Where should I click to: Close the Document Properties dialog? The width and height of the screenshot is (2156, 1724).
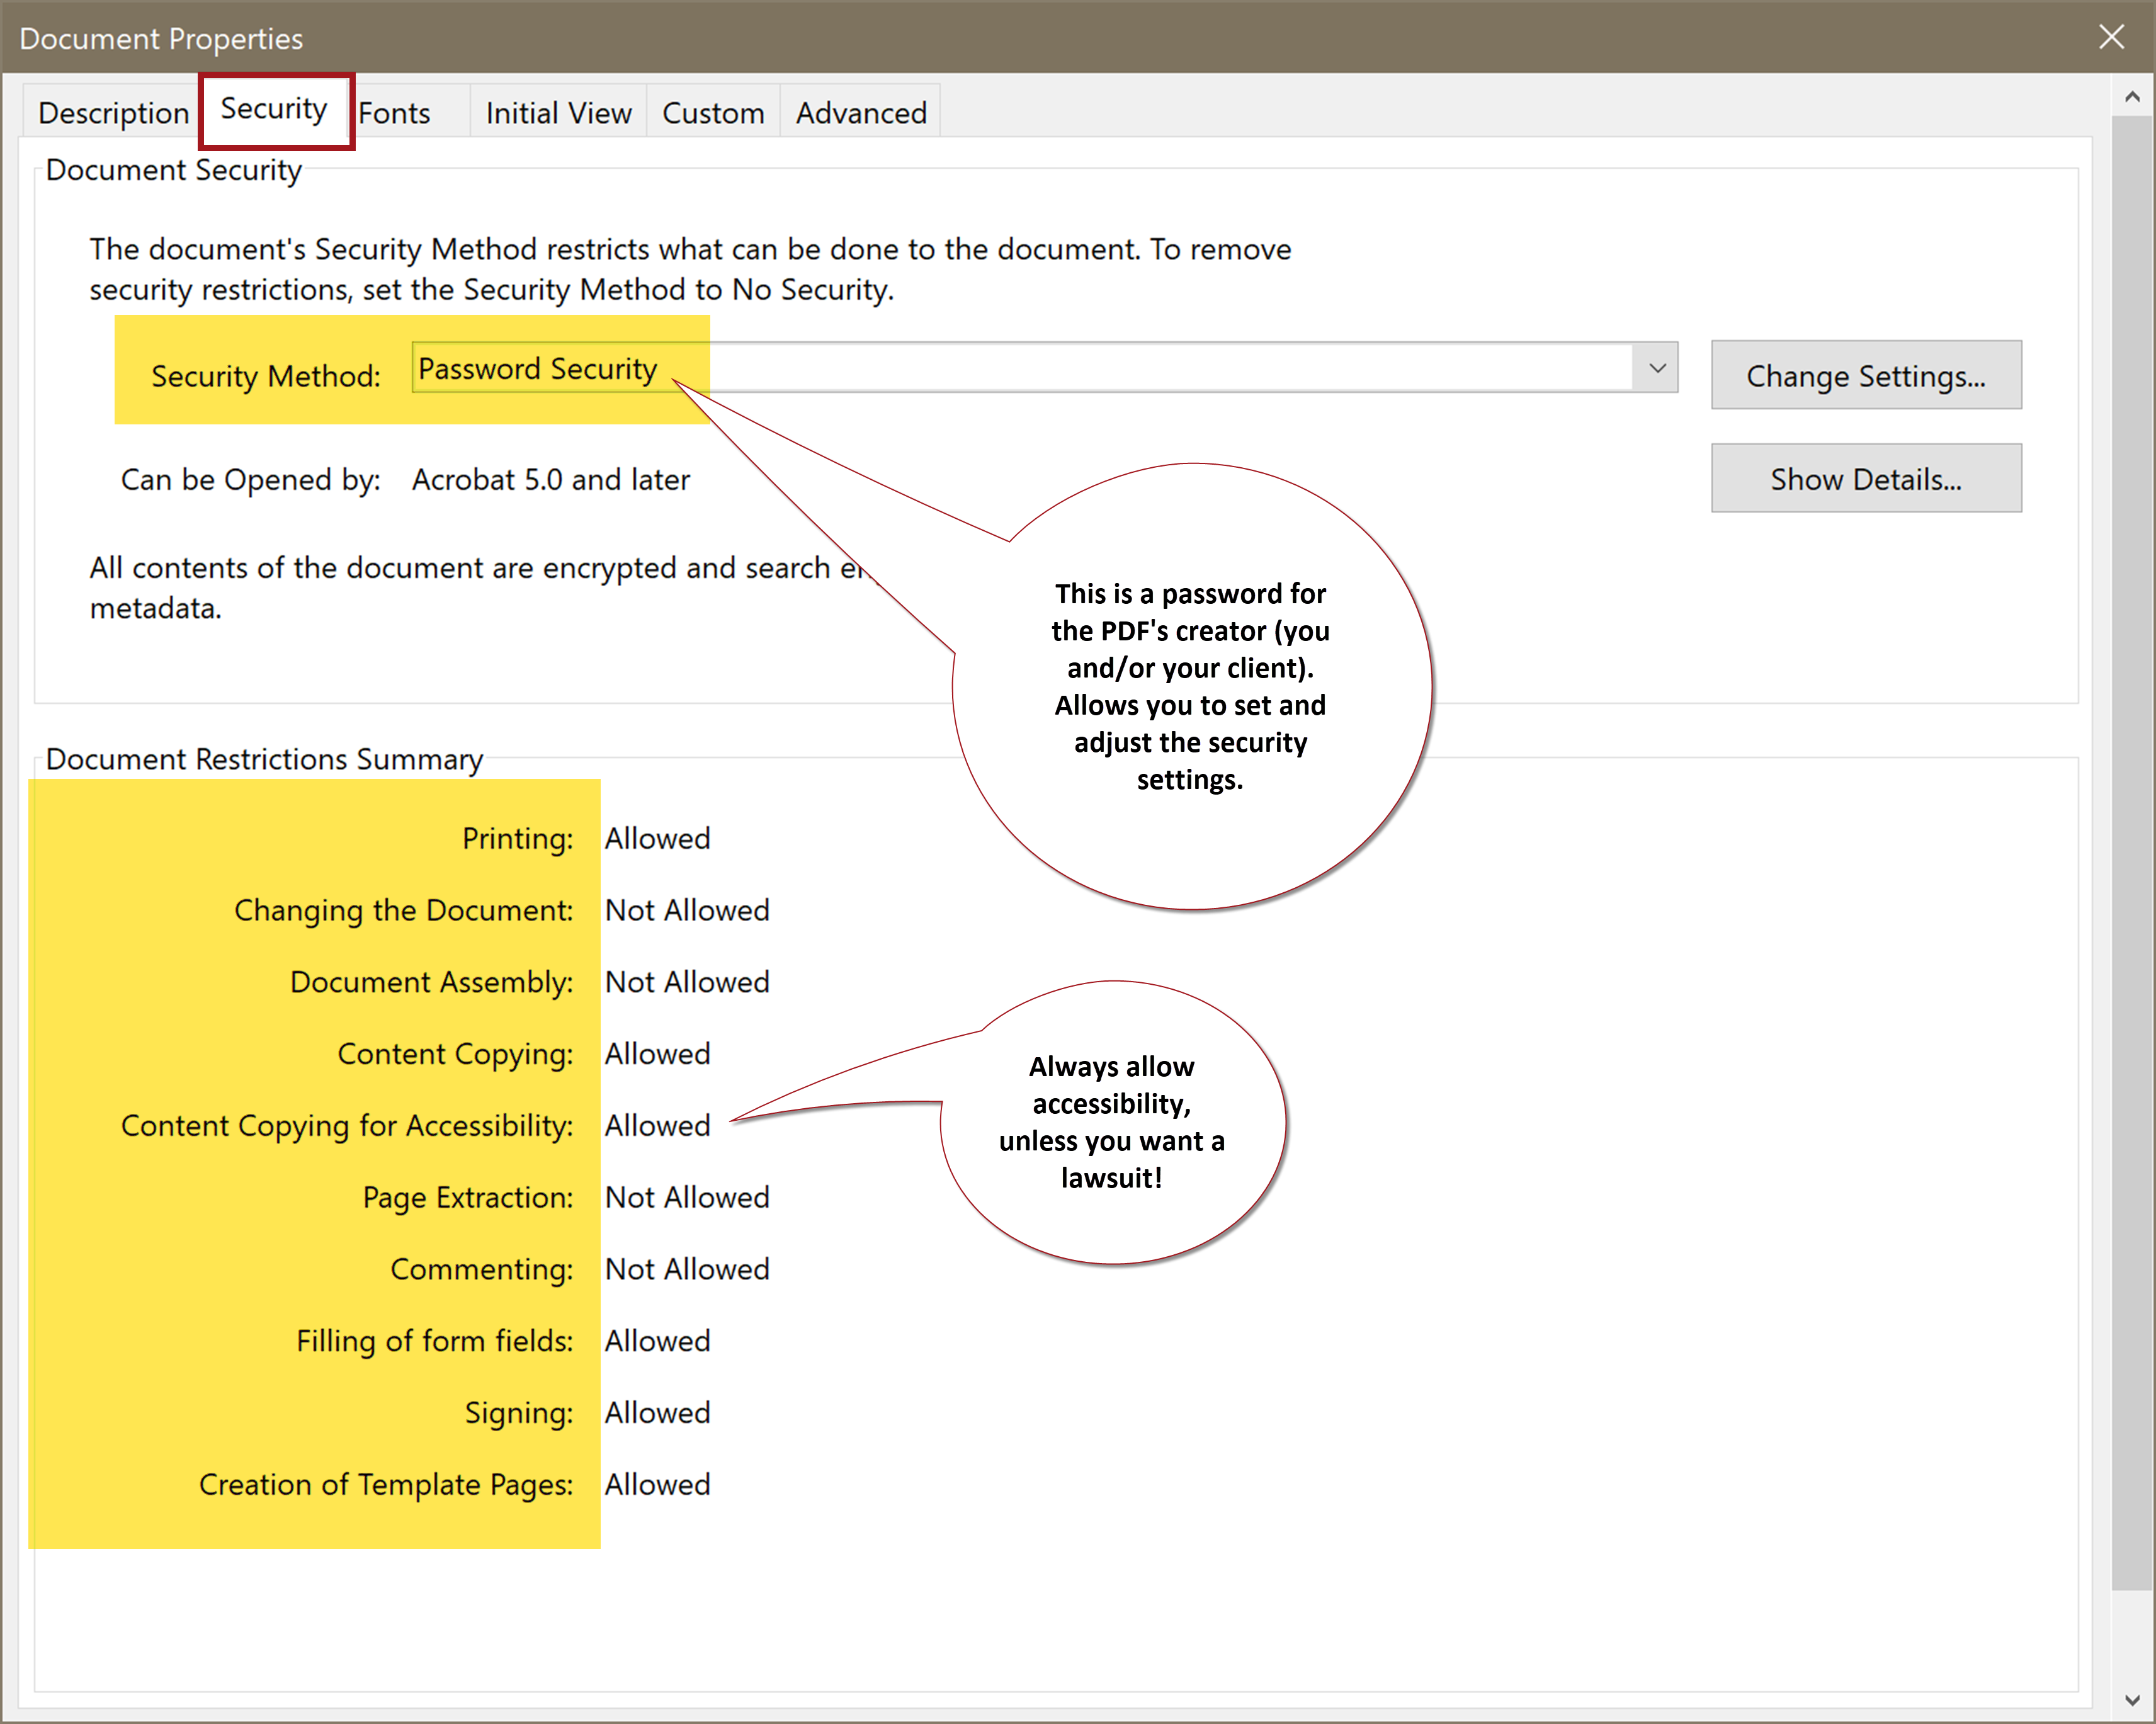(2111, 37)
